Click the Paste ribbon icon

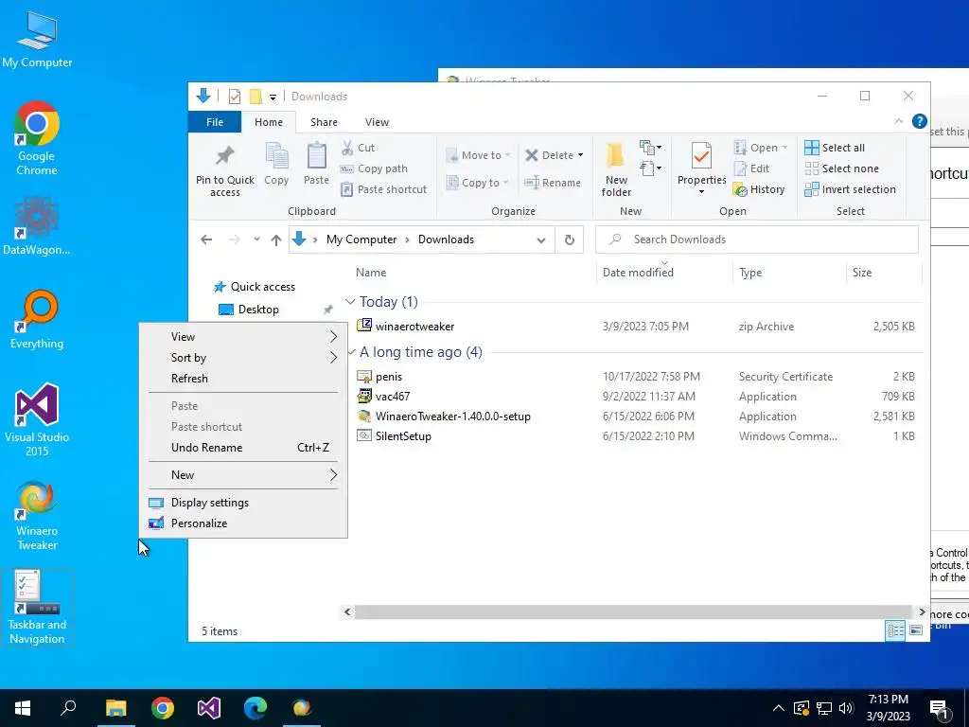click(316, 156)
